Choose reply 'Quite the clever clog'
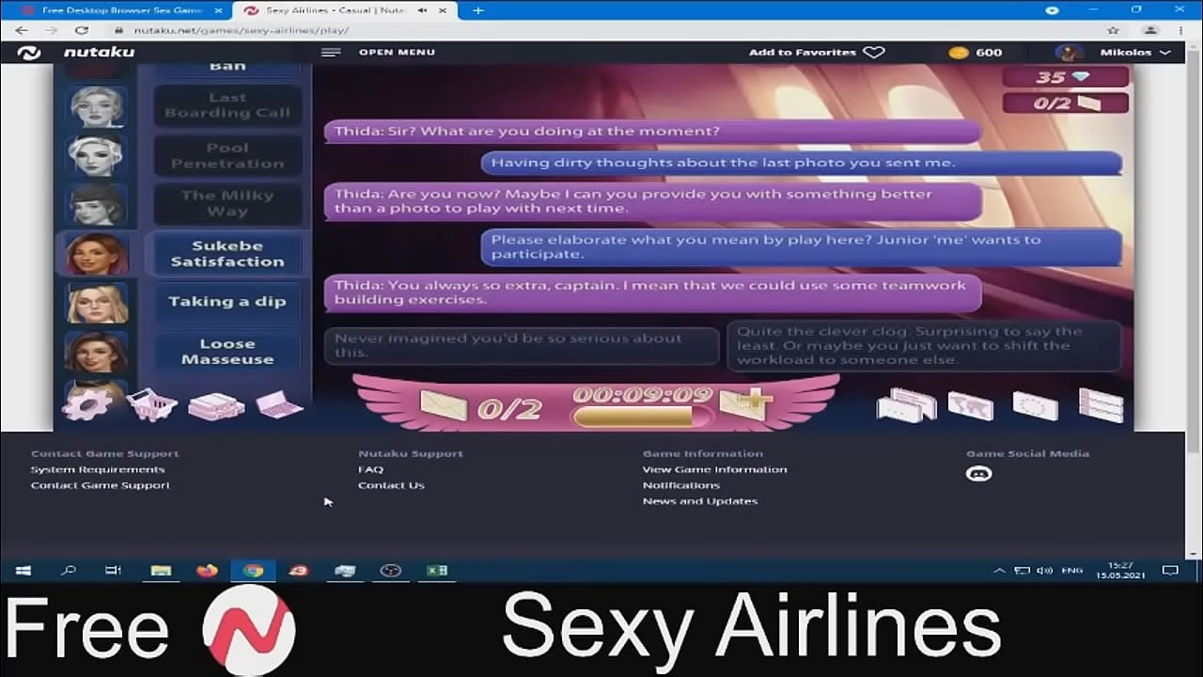 pyautogui.click(x=924, y=345)
